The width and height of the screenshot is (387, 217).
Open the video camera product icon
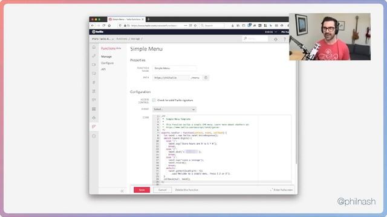coord(94,64)
